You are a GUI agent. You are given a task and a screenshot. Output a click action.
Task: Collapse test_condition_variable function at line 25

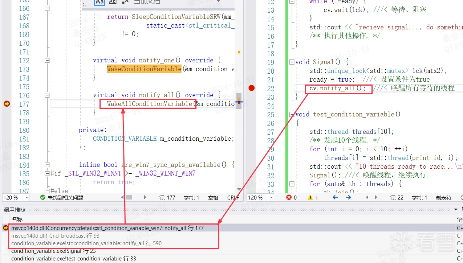tap(292, 114)
